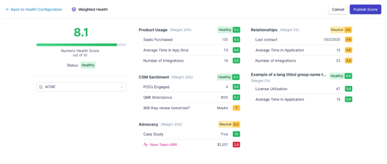Click the green Healthy status badge
This screenshot has width=387, height=164.
coord(88,65)
